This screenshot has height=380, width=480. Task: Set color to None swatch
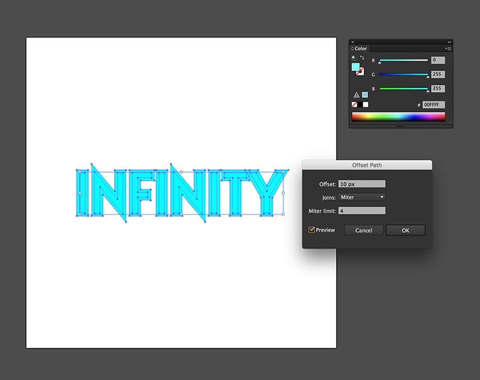point(354,105)
